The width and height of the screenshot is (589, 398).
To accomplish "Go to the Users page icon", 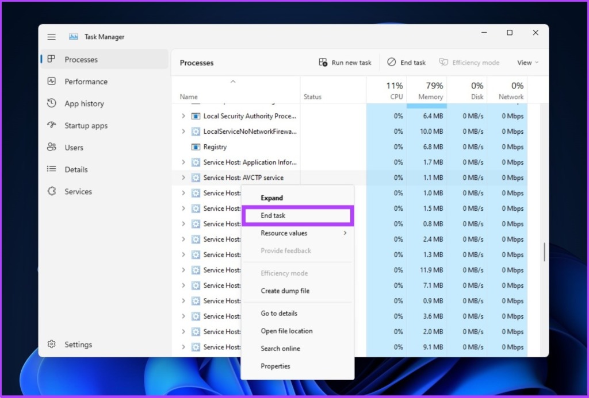I will [51, 147].
